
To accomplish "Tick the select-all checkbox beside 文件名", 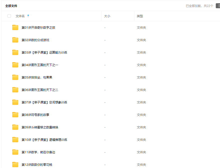I will click(x=9, y=16).
